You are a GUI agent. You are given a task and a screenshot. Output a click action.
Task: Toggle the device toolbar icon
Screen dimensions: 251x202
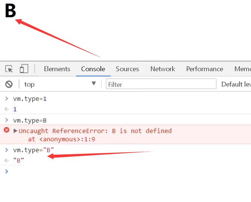coord(24,69)
